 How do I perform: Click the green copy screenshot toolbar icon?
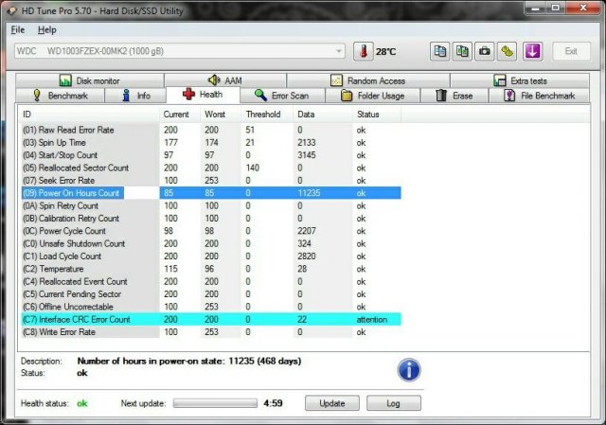pyautogui.click(x=462, y=51)
